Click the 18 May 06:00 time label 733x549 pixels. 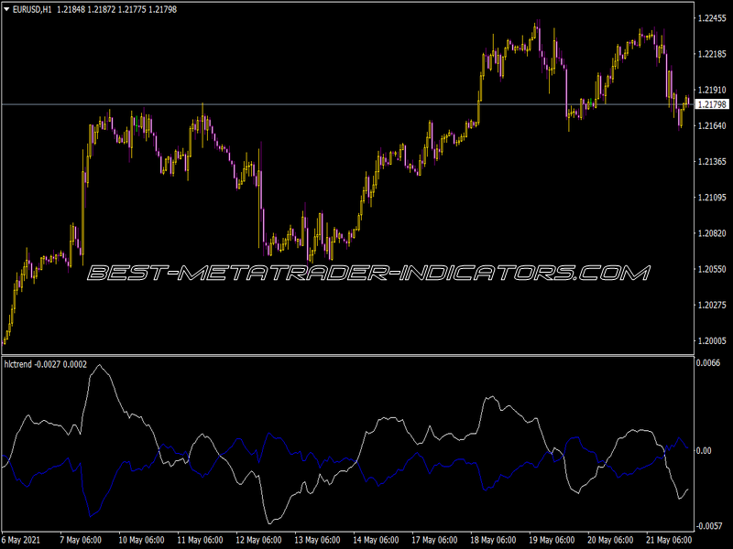tap(493, 540)
